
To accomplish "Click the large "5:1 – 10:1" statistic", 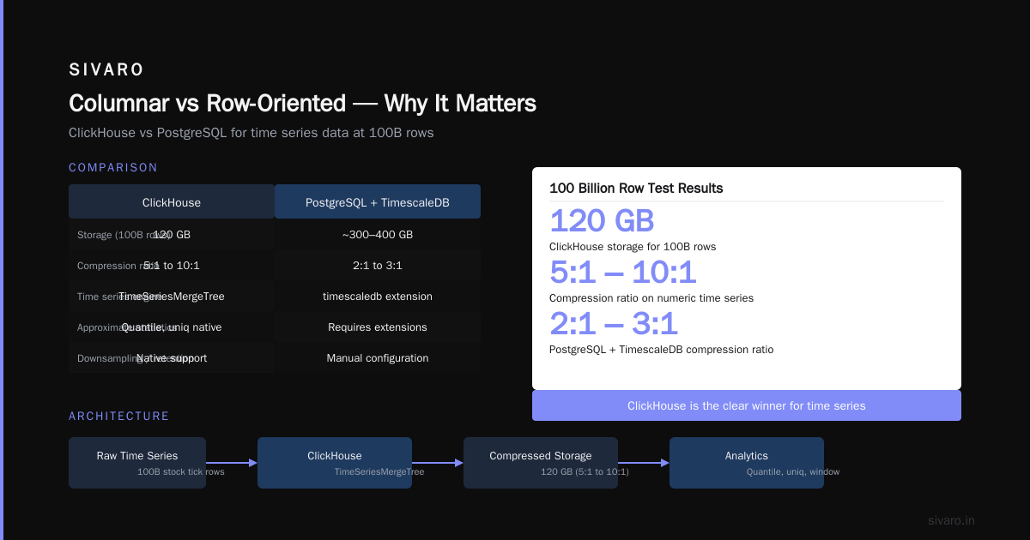I will [x=623, y=273].
